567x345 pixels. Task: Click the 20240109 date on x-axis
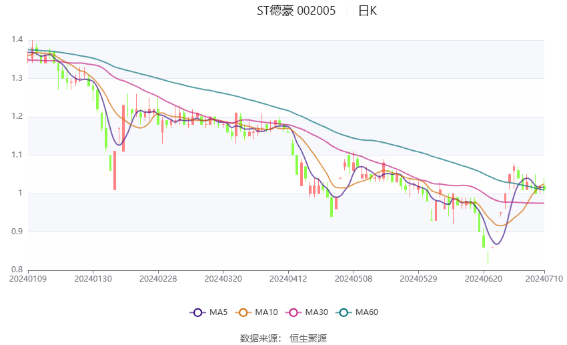coord(28,278)
